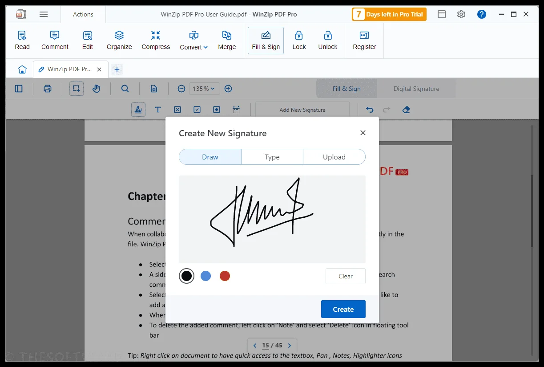Open the Lock tool
The height and width of the screenshot is (367, 544).
(x=299, y=41)
